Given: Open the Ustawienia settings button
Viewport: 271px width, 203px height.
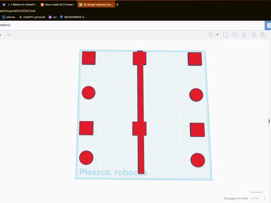Looking at the screenshot, I should tap(256, 192).
